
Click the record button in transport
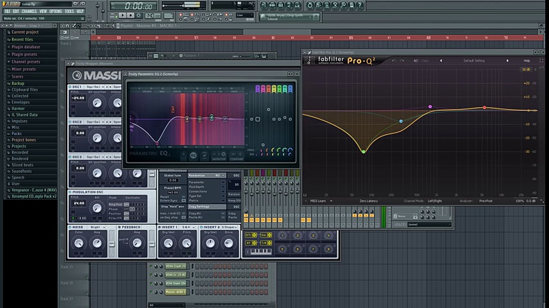139,15
